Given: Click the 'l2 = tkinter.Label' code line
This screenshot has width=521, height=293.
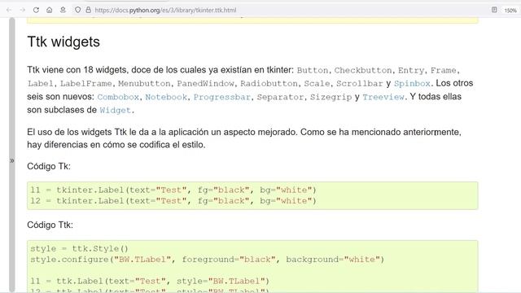Looking at the screenshot, I should pyautogui.click(x=173, y=201).
